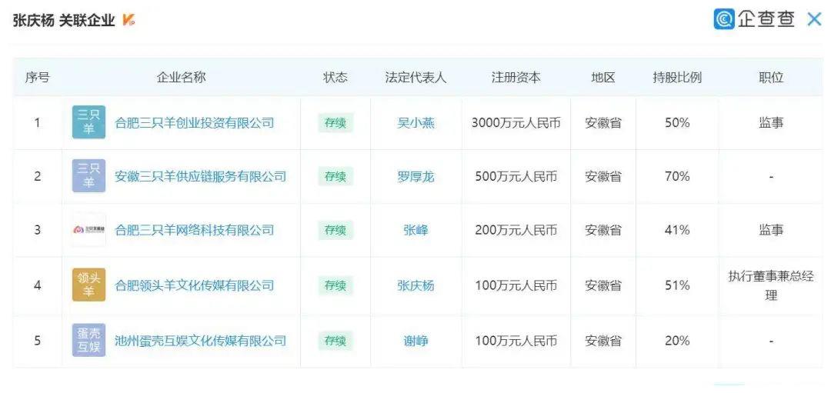View legal representative 张庆杨 in row 4

tap(416, 285)
